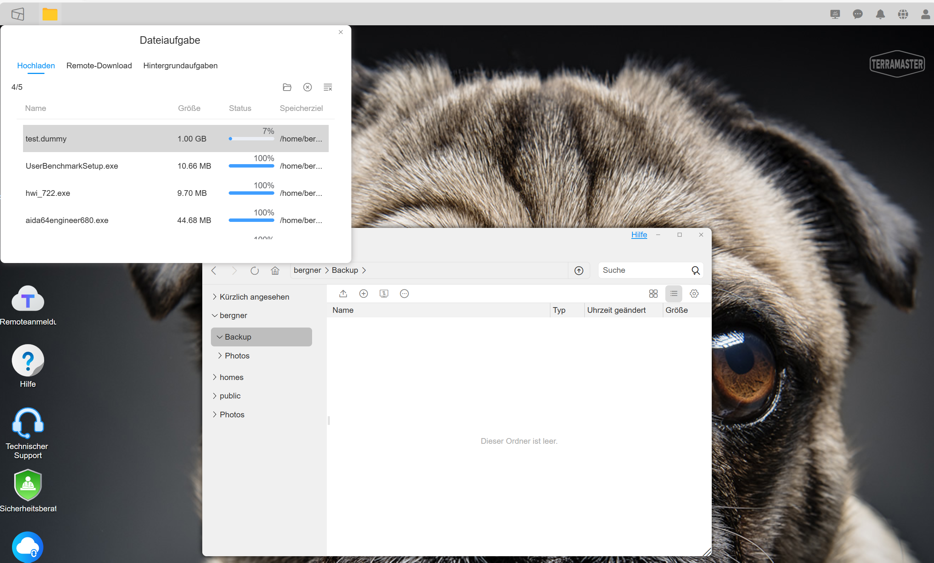Cancel all uploads with circled X icon

pos(308,87)
